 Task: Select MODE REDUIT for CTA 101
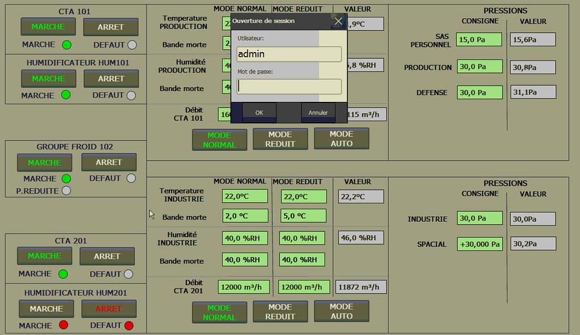tap(280, 139)
